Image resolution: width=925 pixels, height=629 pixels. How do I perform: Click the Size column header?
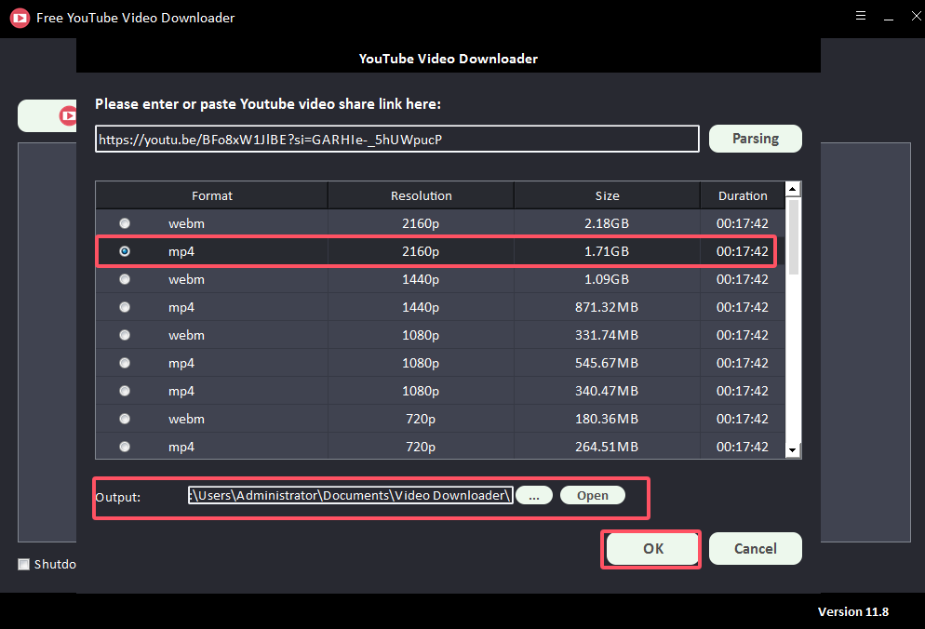tap(607, 195)
